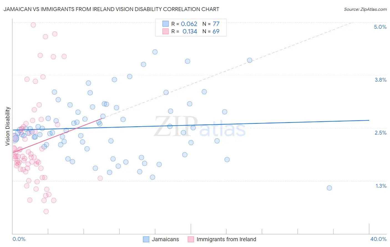Screen dimensions: 390x247
Task: Select the 5.0% y-axis tick label
Action: [380, 27]
